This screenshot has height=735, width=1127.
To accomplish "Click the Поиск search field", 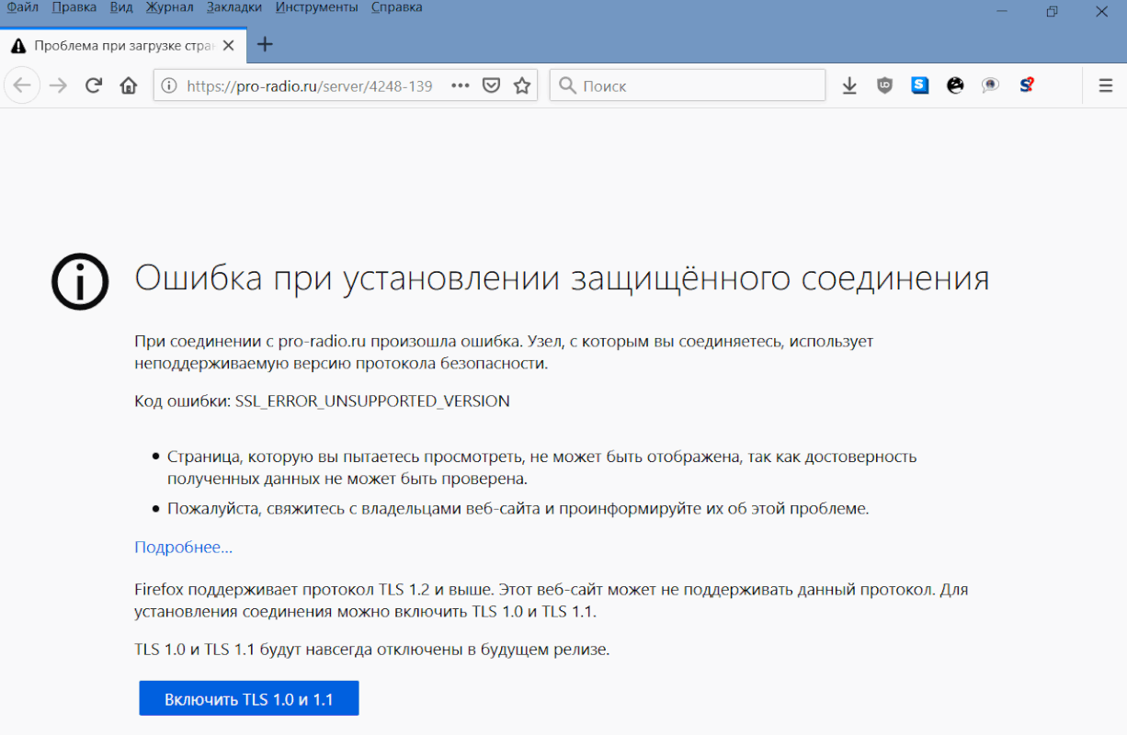I will click(x=688, y=85).
